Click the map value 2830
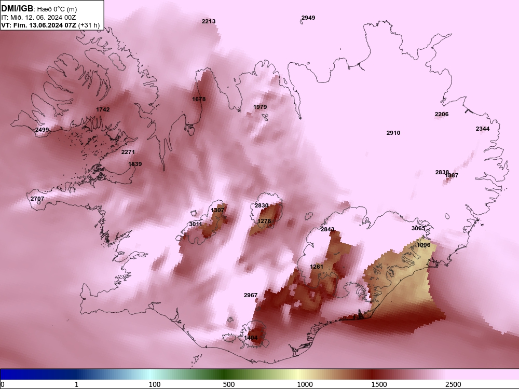The image size is (519, 389). pyautogui.click(x=262, y=205)
